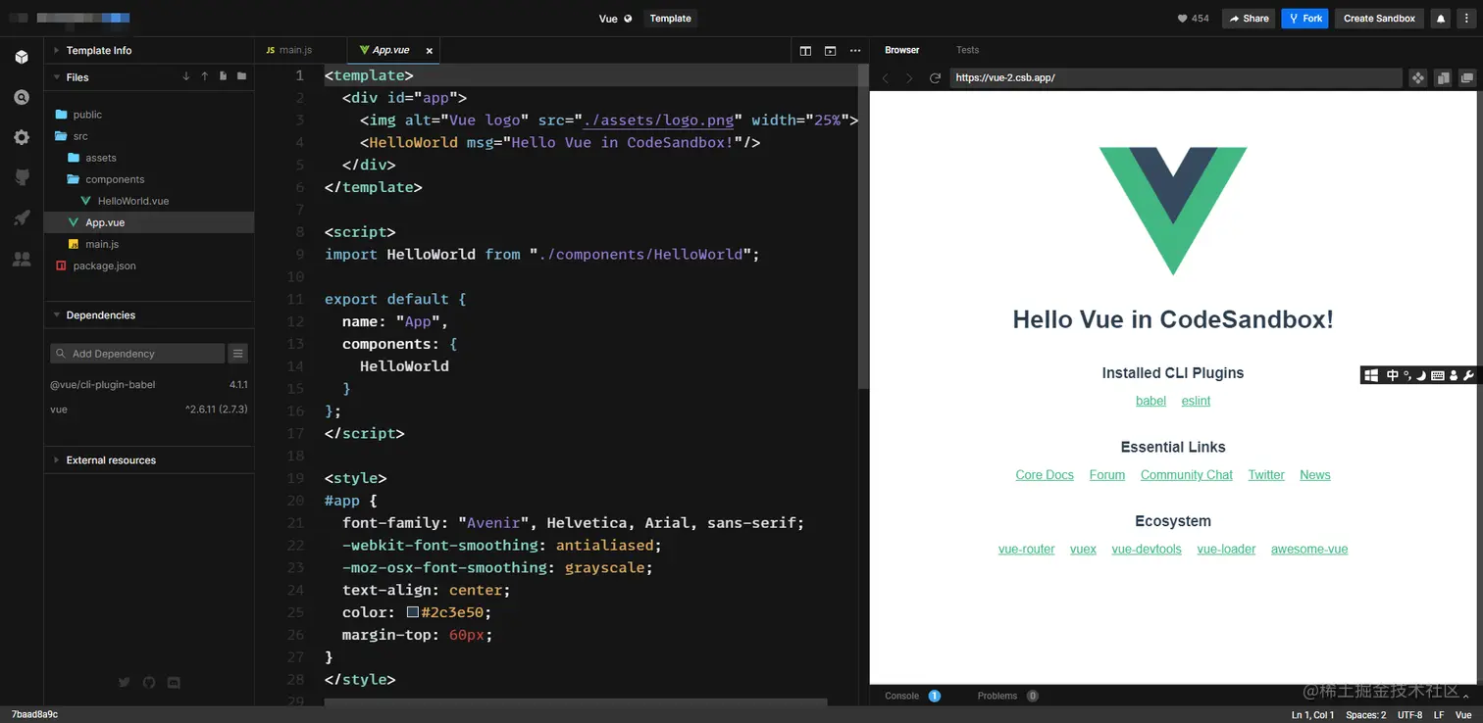Open notifications bell icon

click(x=1441, y=19)
